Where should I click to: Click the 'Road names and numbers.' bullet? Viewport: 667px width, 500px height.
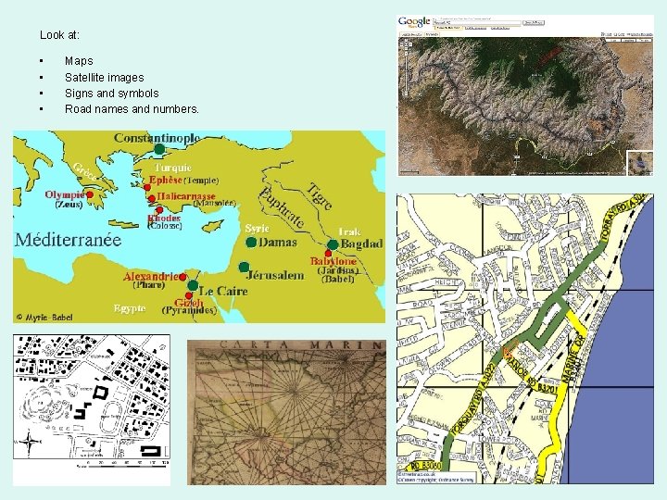point(132,109)
